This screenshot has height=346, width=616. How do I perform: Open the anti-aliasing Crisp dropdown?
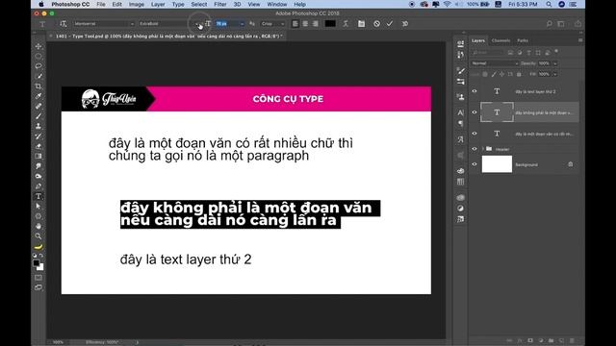coord(273,24)
